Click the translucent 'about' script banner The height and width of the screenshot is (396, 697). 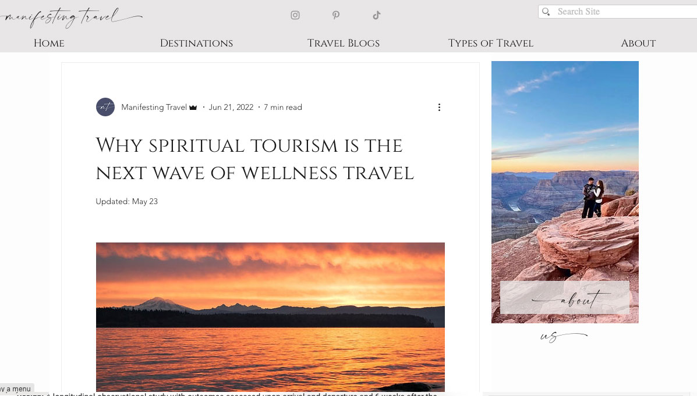click(x=565, y=298)
